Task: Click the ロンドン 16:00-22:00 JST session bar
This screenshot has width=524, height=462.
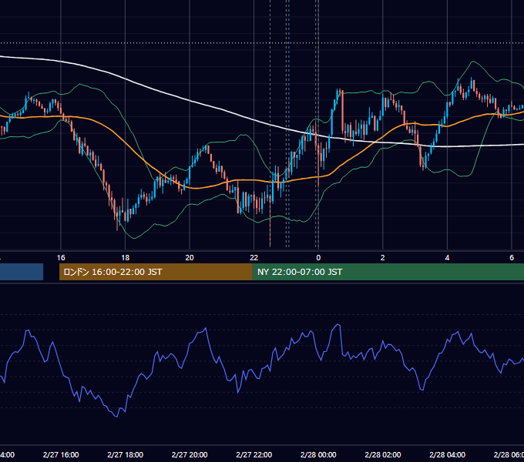Action: click(156, 272)
